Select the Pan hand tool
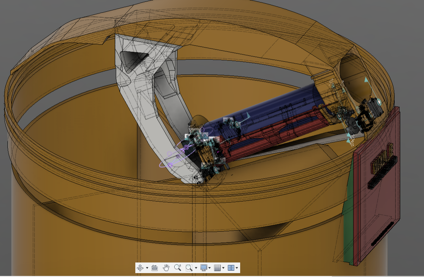Image resolution: width=424 pixels, height=277 pixels. click(166, 268)
